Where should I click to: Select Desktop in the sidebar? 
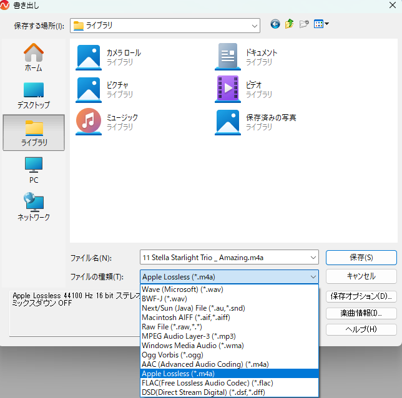coord(34,95)
